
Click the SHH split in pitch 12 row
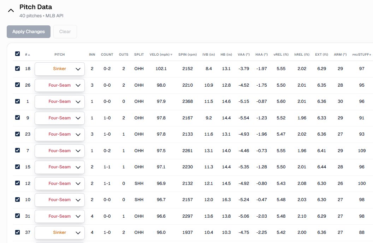click(x=139, y=183)
